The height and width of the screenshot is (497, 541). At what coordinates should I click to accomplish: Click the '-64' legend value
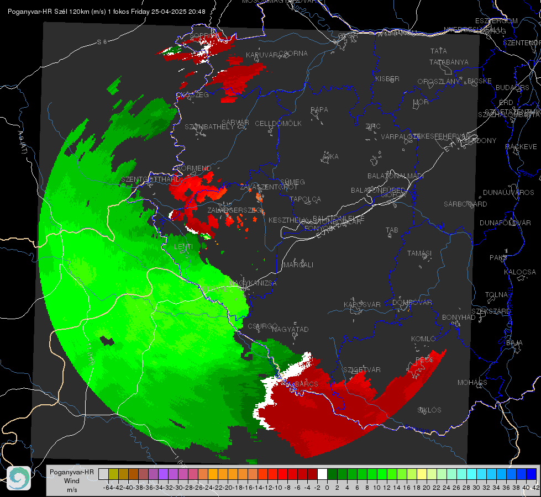coord(108,488)
